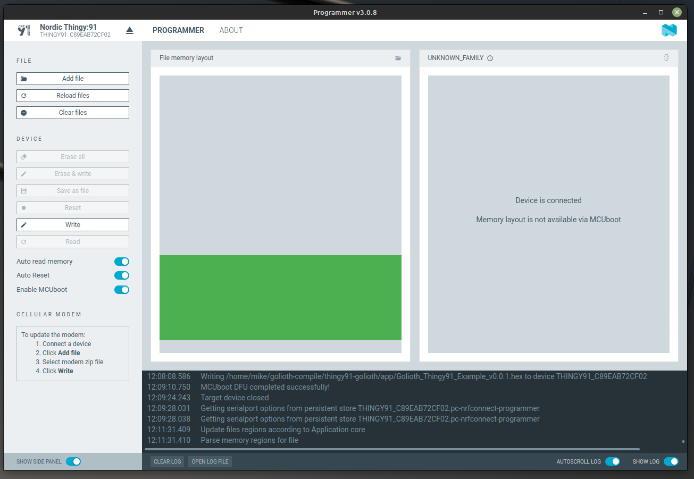Viewport: 694px width, 479px height.
Task: Turn off Auto Reset
Action: (122, 275)
